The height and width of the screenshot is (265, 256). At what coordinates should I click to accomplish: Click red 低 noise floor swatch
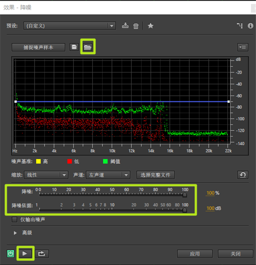[x=69, y=161]
